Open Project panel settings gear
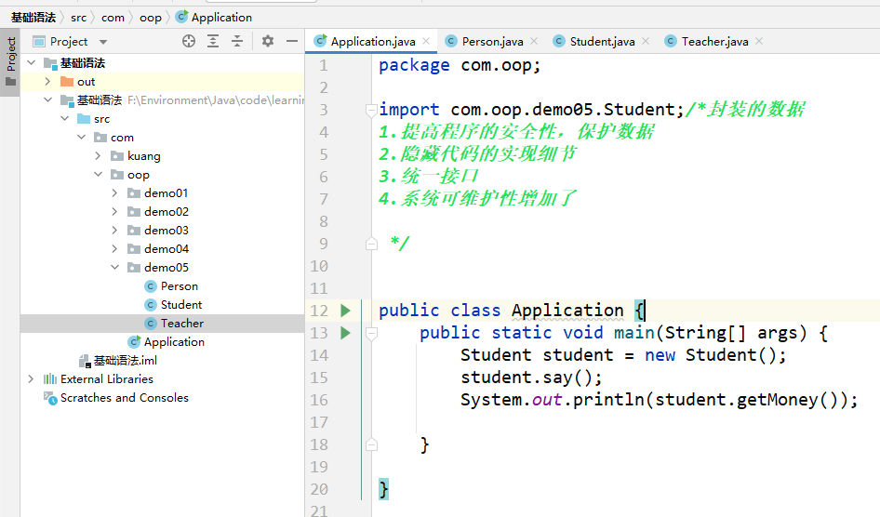Screen dimensions: 880x517 268,41
